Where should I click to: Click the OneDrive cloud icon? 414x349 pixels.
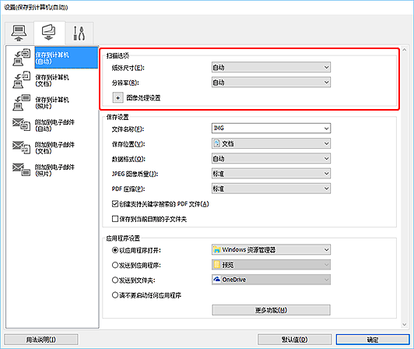(217, 280)
